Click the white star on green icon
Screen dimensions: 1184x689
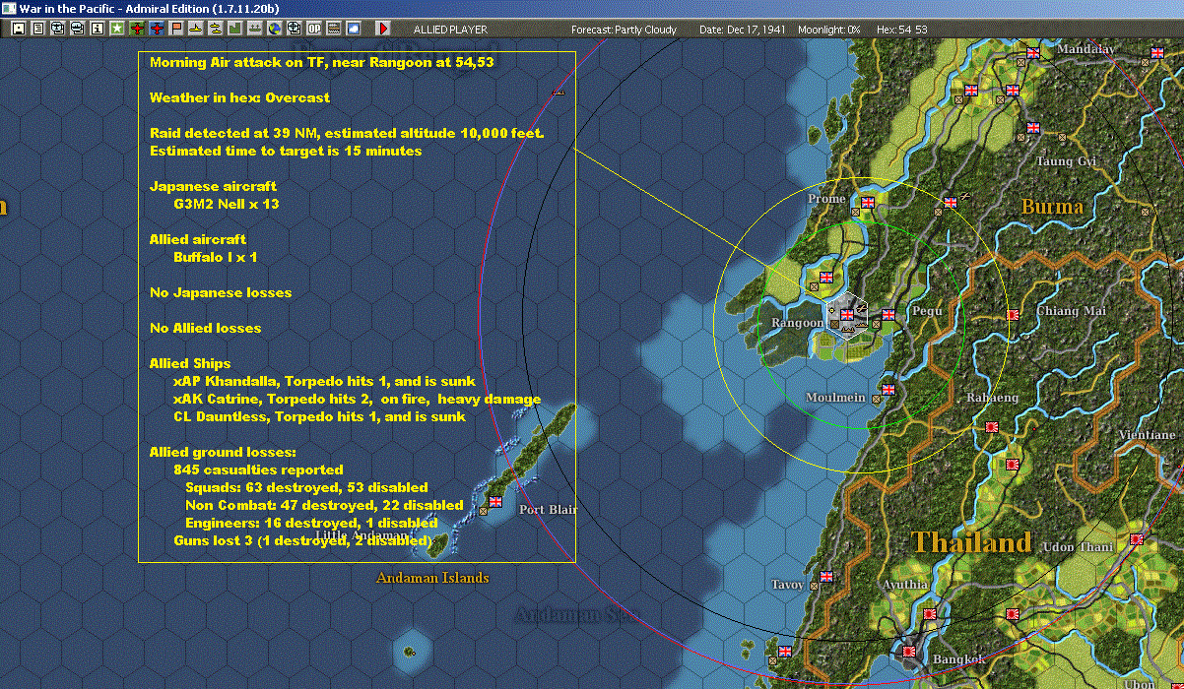click(x=117, y=29)
